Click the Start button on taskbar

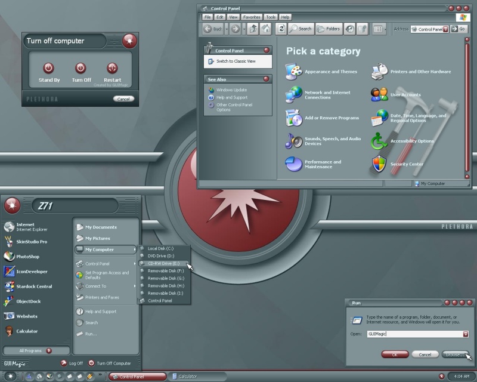(x=10, y=376)
